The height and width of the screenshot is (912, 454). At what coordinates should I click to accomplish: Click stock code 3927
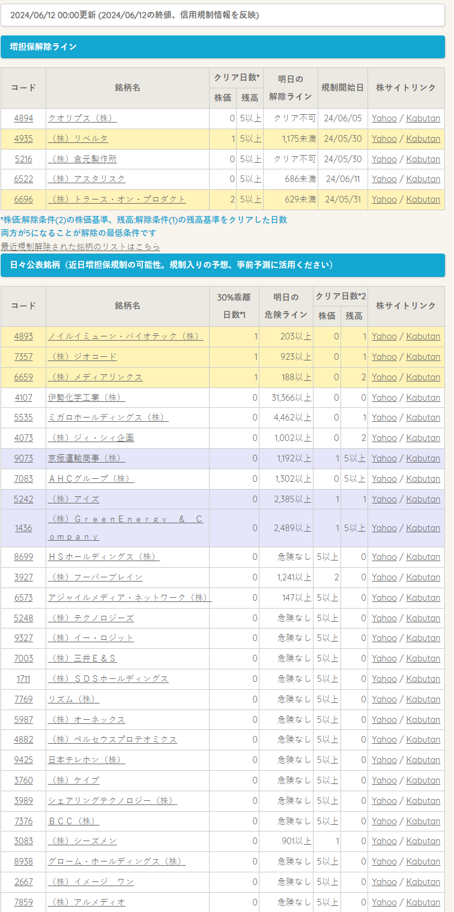click(x=23, y=577)
